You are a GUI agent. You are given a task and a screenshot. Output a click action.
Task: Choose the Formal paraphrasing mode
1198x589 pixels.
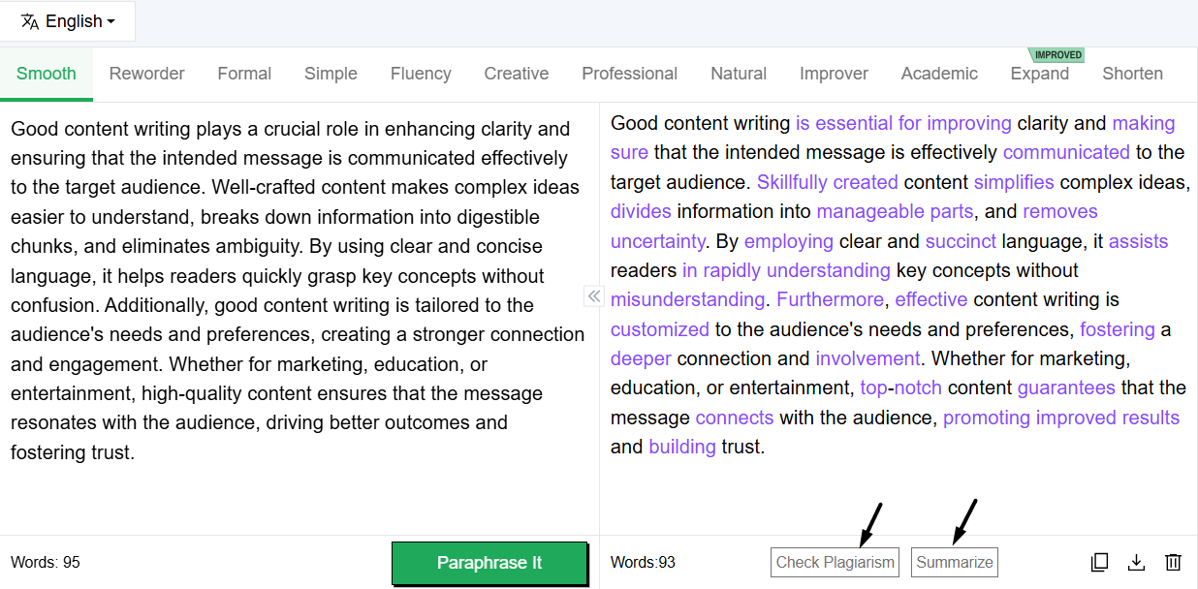(244, 74)
